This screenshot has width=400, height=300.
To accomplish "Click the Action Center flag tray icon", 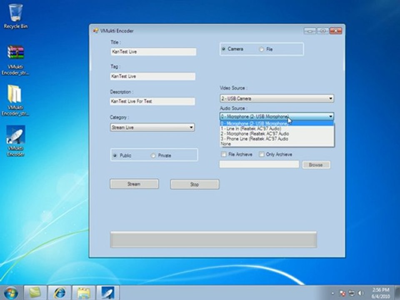I will pos(342,293).
